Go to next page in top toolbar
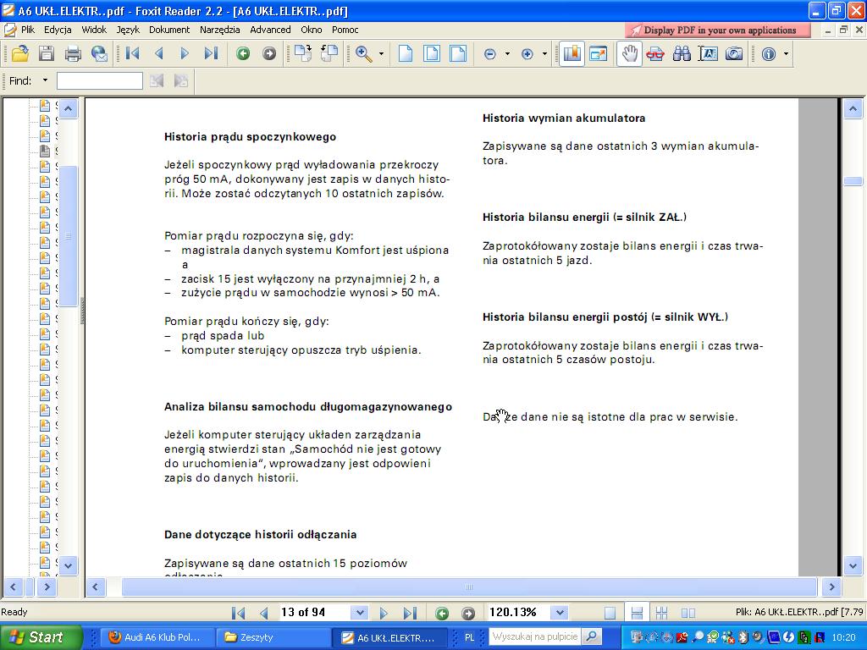 click(x=185, y=53)
